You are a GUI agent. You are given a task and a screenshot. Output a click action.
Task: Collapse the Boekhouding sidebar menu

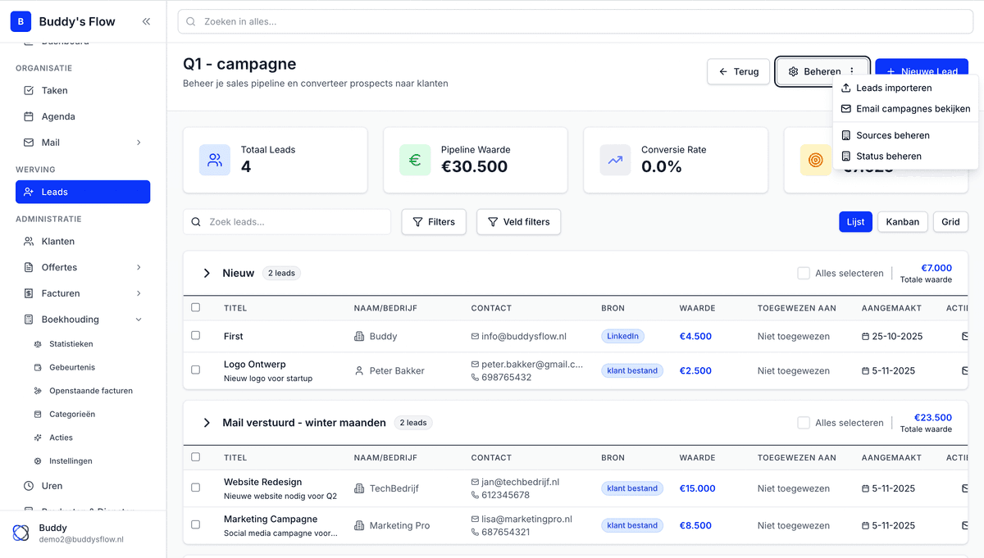[138, 319]
